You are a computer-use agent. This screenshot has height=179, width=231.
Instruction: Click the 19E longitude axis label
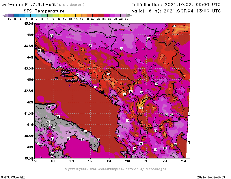tap(109, 161)
